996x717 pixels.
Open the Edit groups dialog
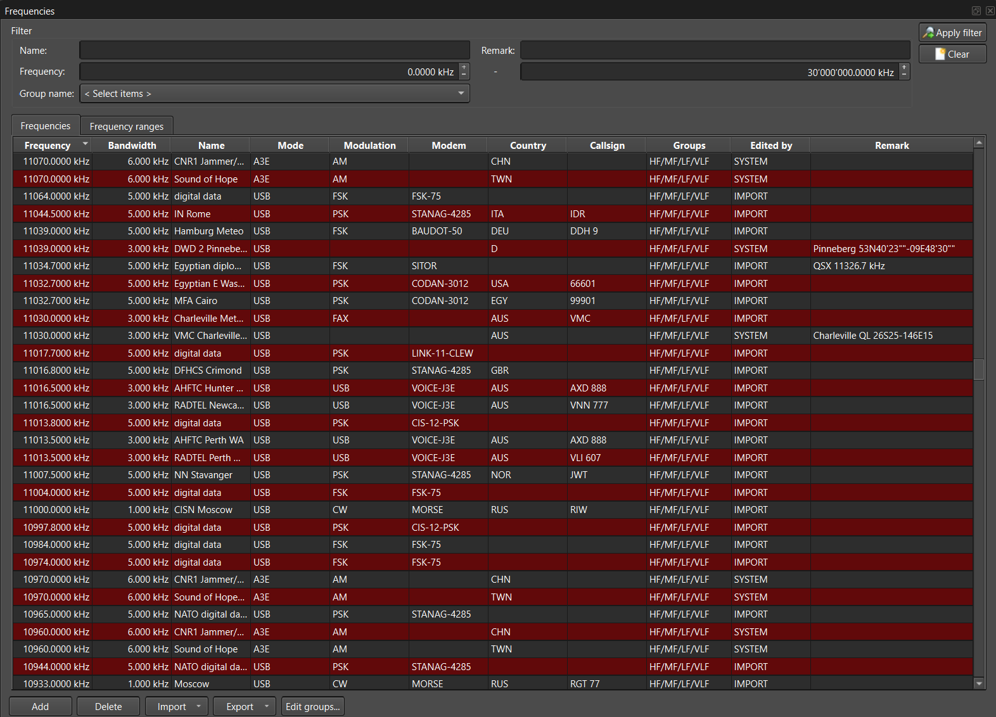point(312,706)
